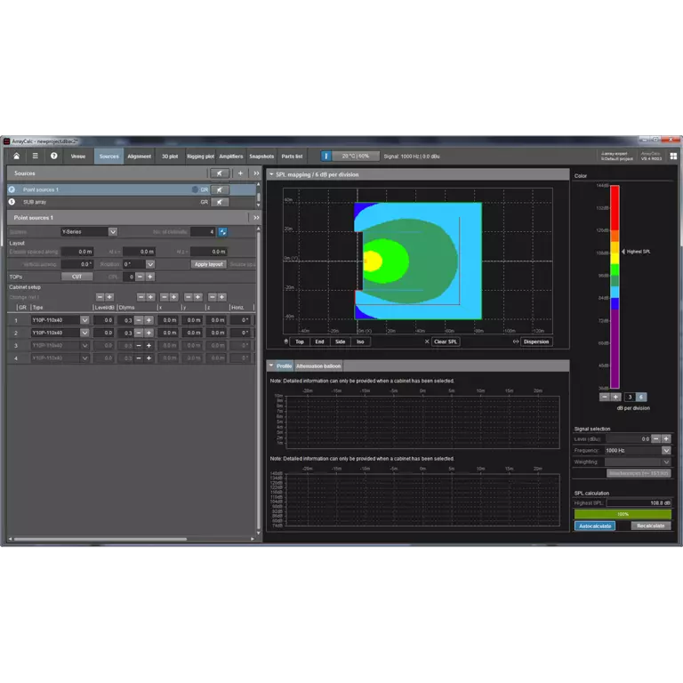The width and height of the screenshot is (683, 683).
Task: Click the No. of cabinets input field
Action: (203, 232)
